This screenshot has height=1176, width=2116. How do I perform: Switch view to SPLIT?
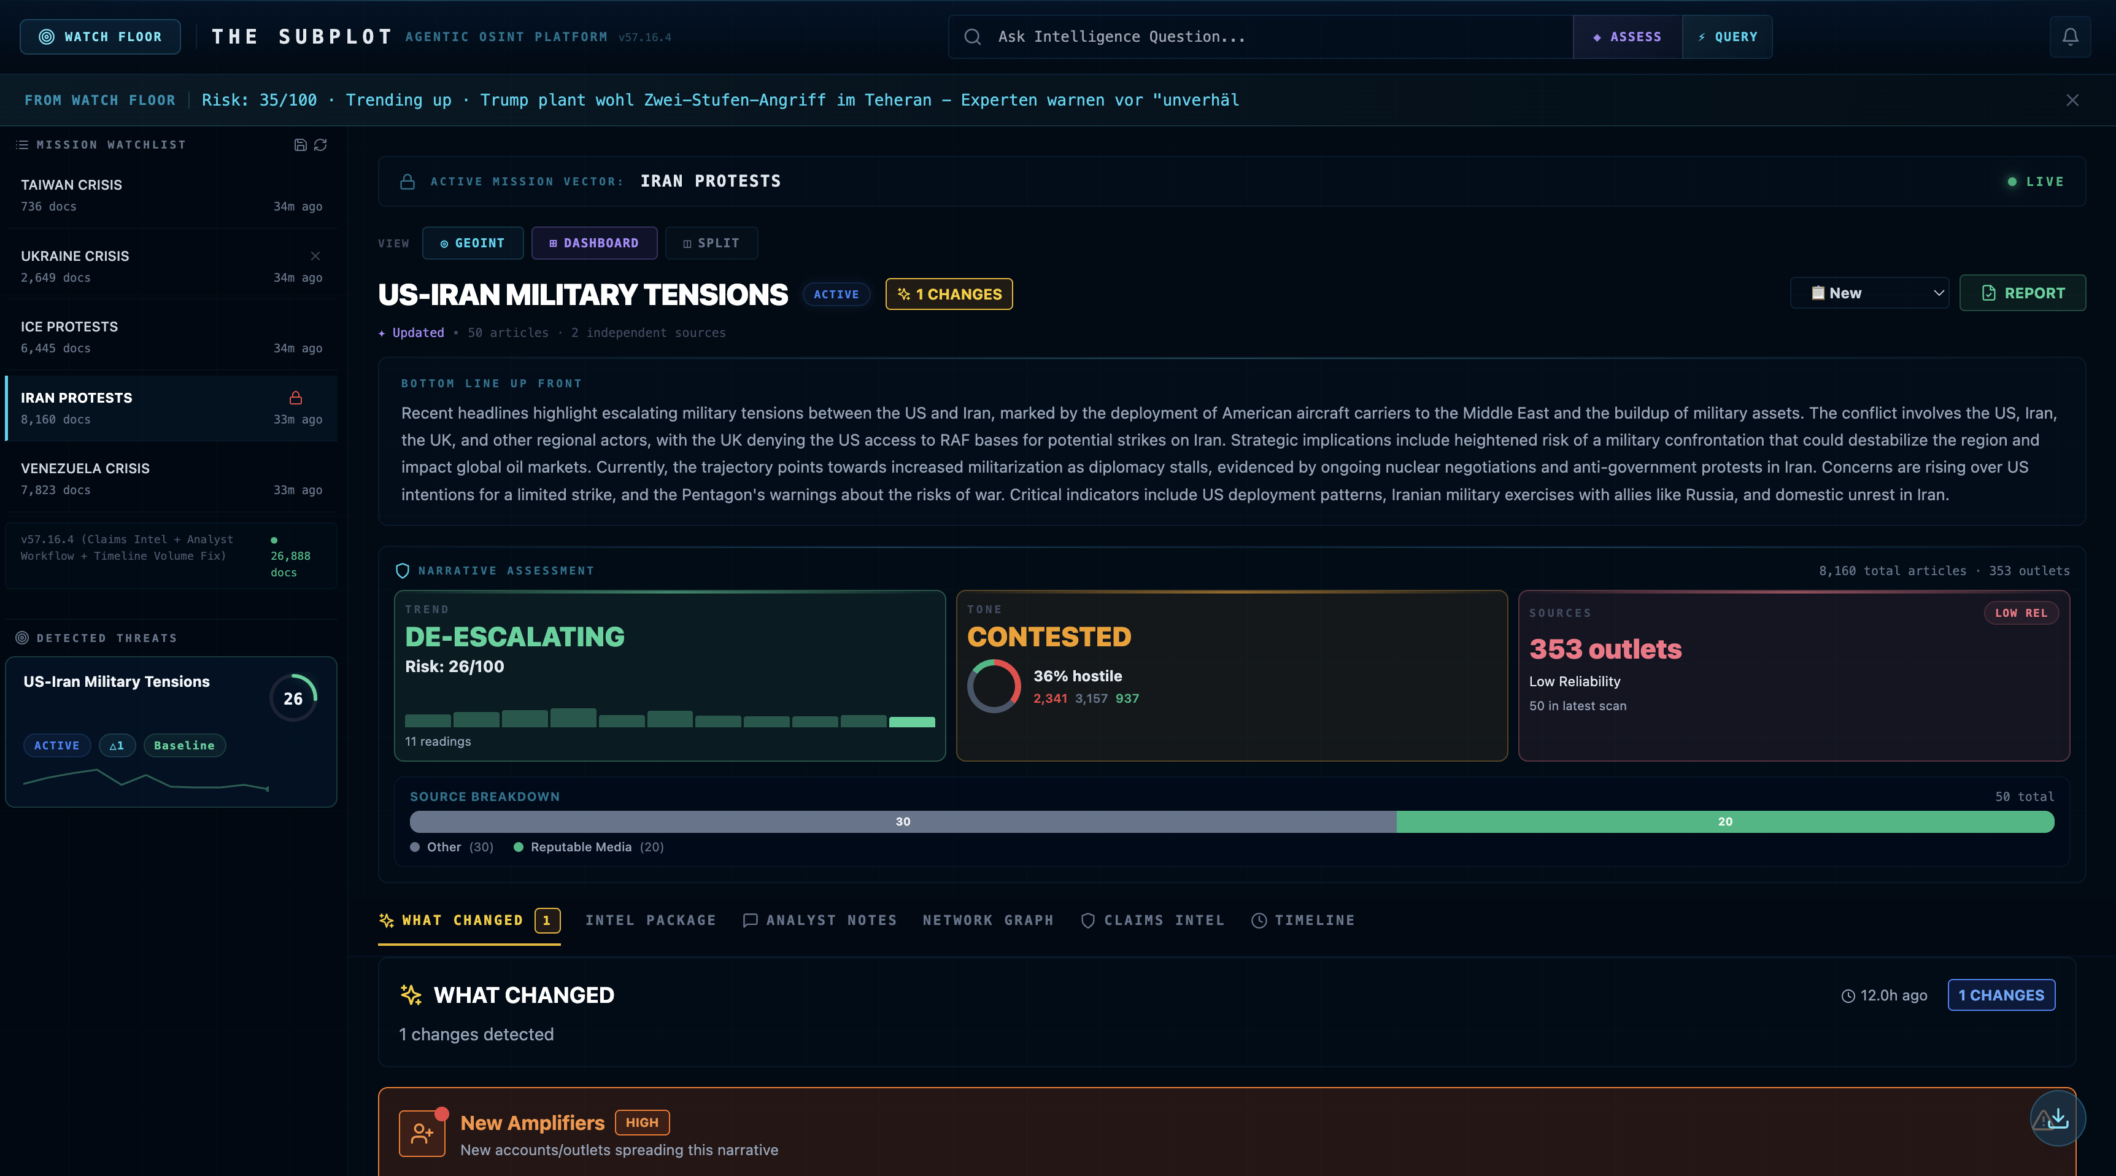click(711, 243)
